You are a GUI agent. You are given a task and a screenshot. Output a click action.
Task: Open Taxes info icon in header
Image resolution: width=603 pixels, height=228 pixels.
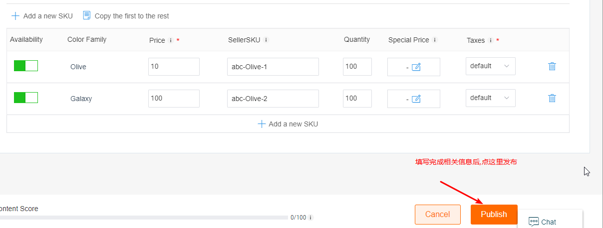(491, 40)
